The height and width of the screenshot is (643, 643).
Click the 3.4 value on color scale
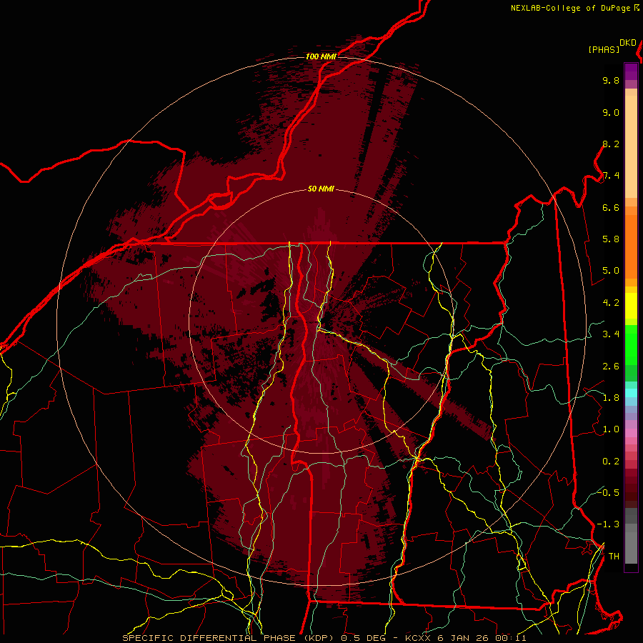(x=611, y=334)
